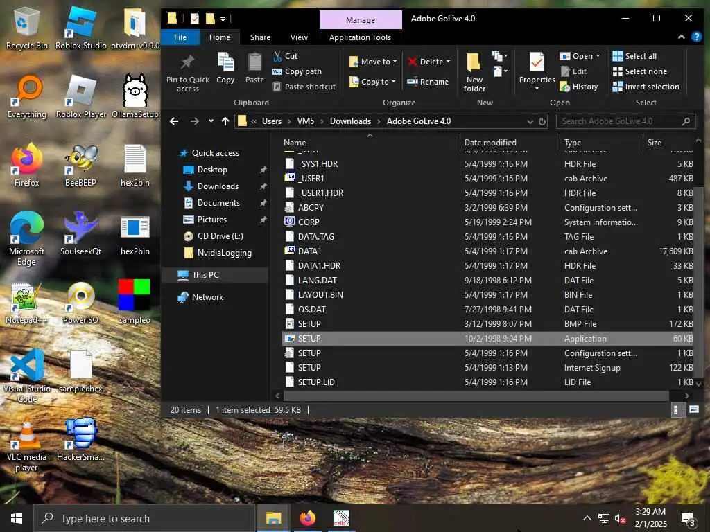Click the Everything desktop shortcut
Image resolution: width=710 pixels, height=532 pixels.
pyautogui.click(x=27, y=96)
